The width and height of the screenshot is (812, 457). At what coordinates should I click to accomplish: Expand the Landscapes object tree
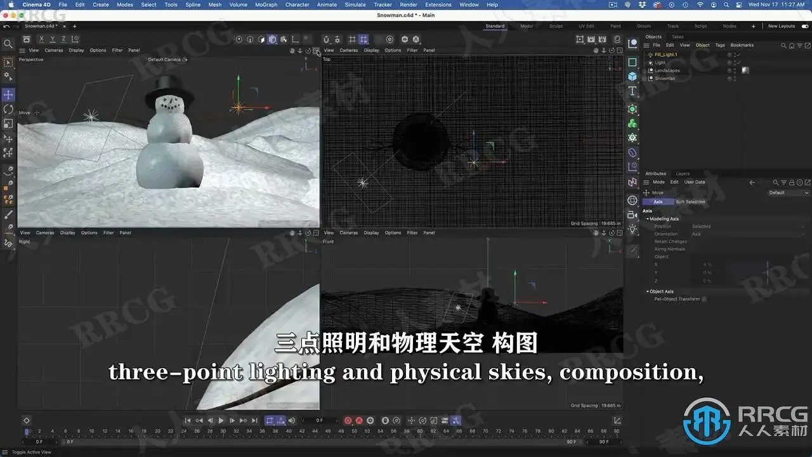point(645,70)
